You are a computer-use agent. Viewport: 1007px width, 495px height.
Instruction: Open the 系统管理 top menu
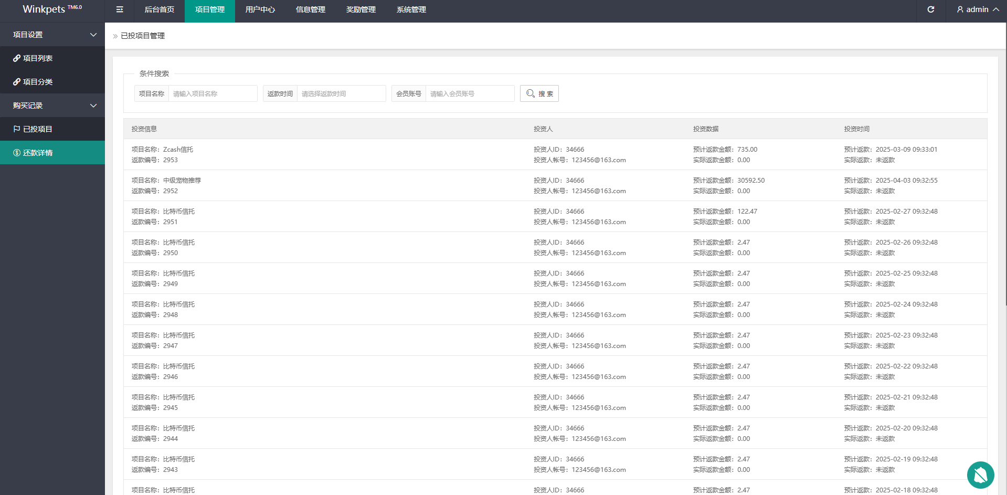411,9
